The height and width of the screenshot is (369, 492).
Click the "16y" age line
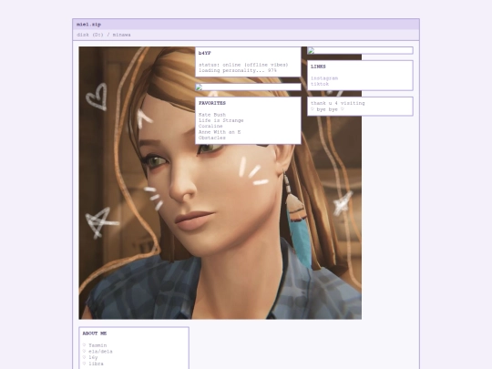coord(90,357)
